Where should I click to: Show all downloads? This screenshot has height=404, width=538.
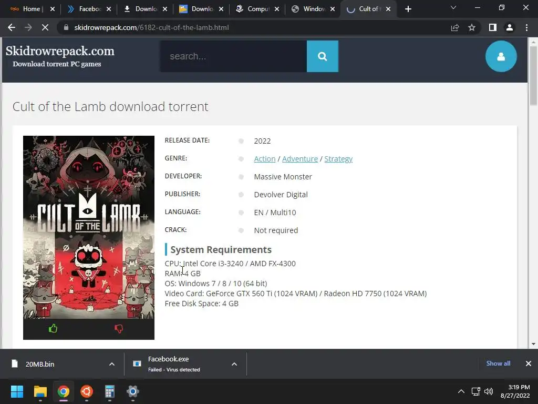click(498, 363)
